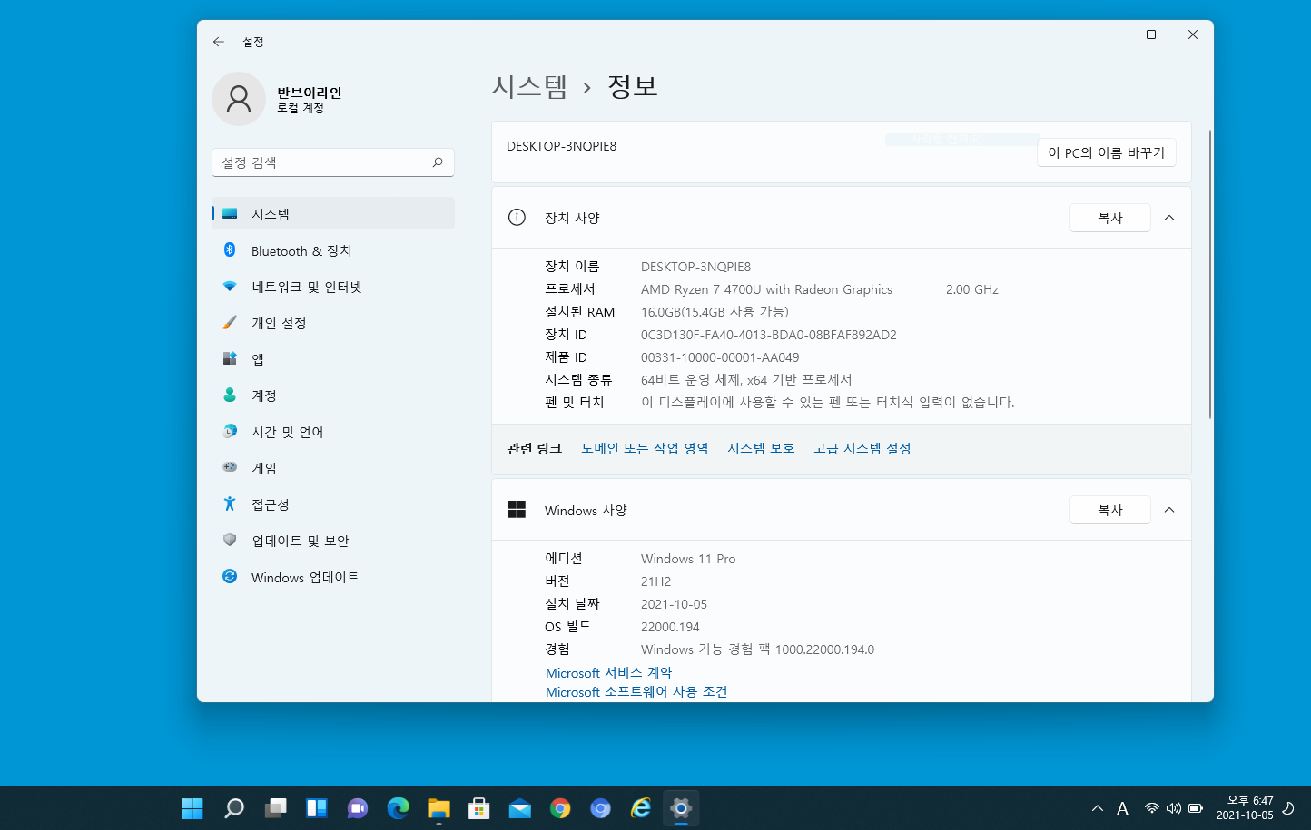Collapse the 장치 사양 section chevron
The image size is (1311, 830).
1169,218
